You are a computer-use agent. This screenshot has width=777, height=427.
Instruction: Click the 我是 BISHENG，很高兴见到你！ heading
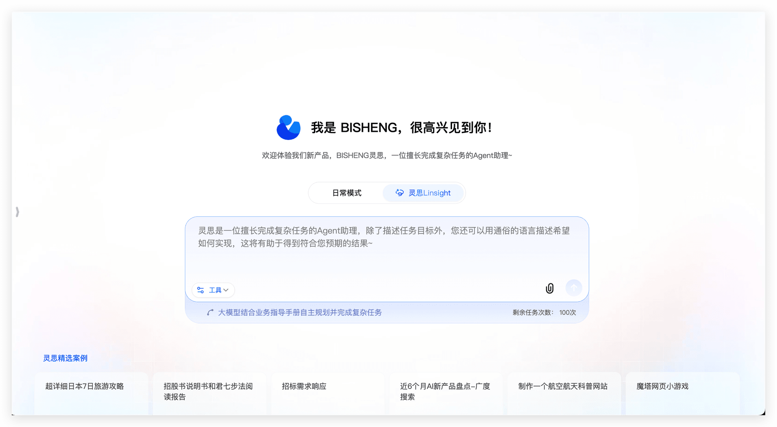coord(401,128)
